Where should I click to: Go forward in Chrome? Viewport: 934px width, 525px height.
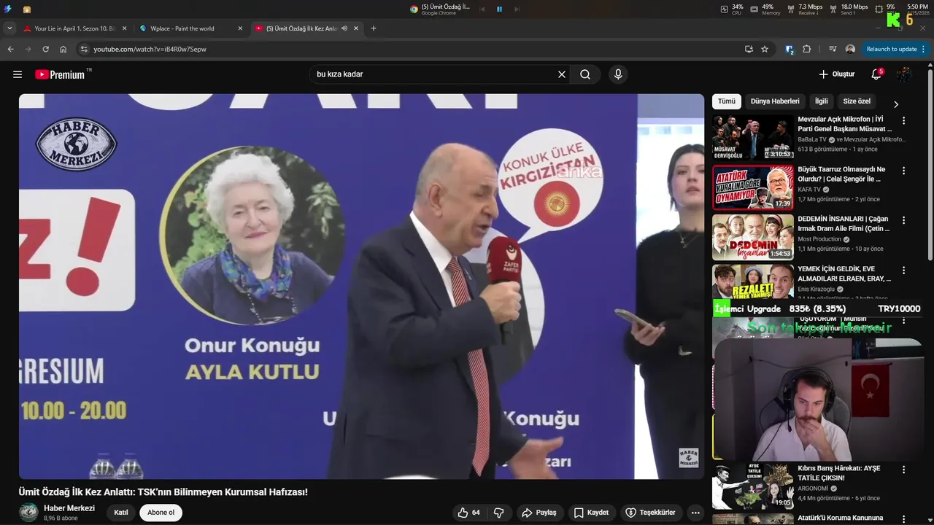pos(28,49)
